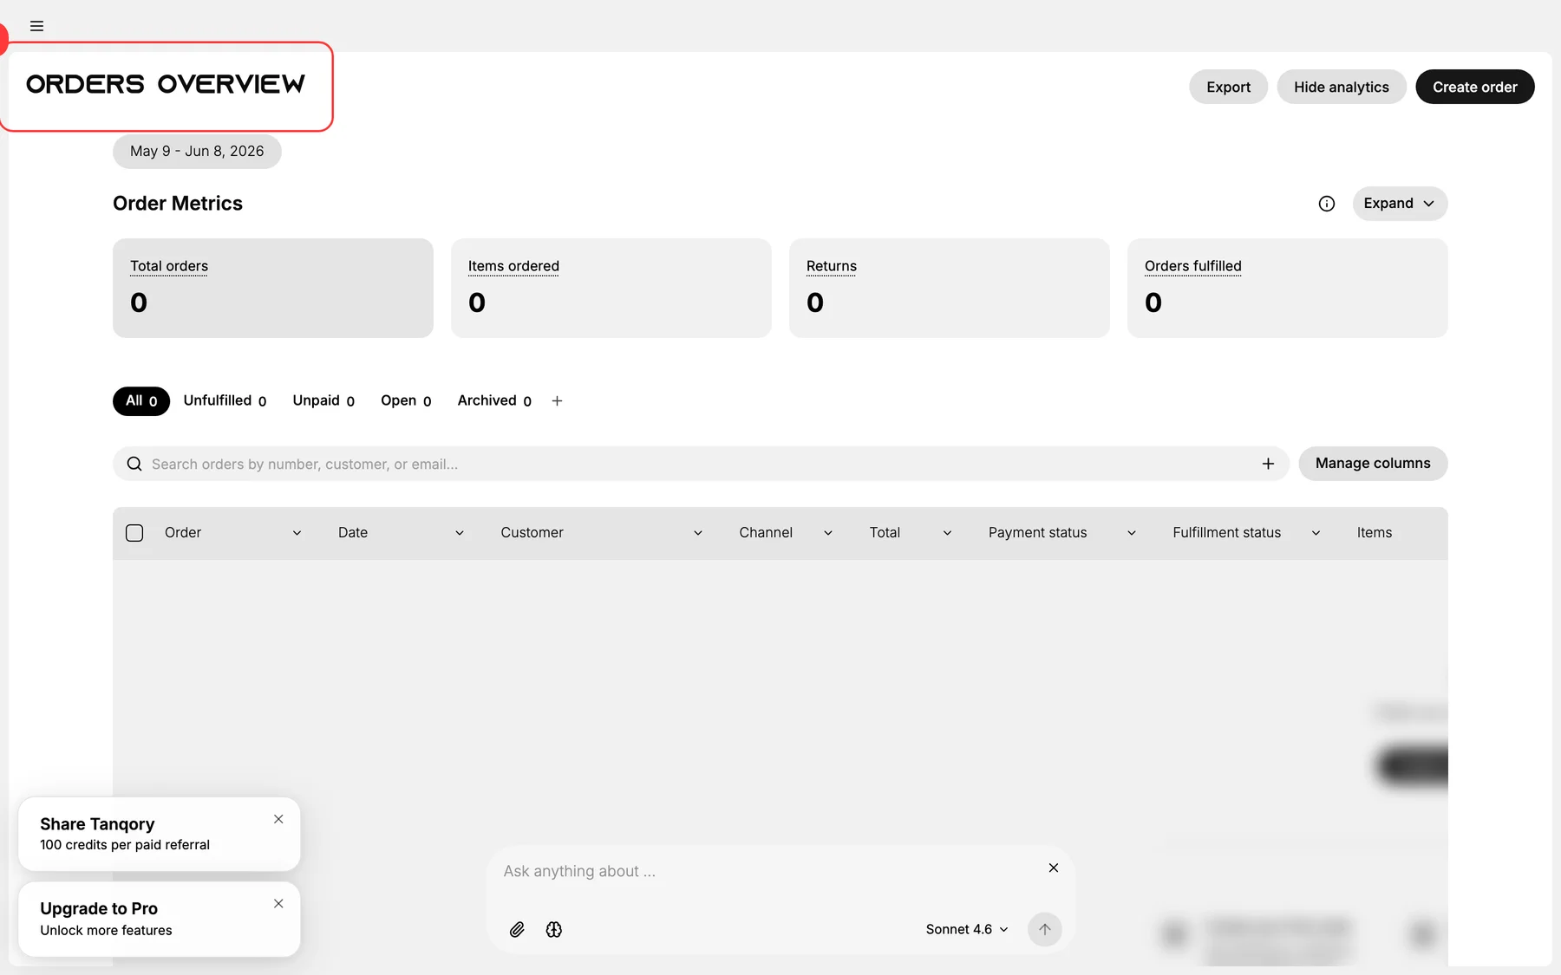Dismiss the Upgrade to Pro card
Image resolution: width=1561 pixels, height=975 pixels.
coord(278,903)
